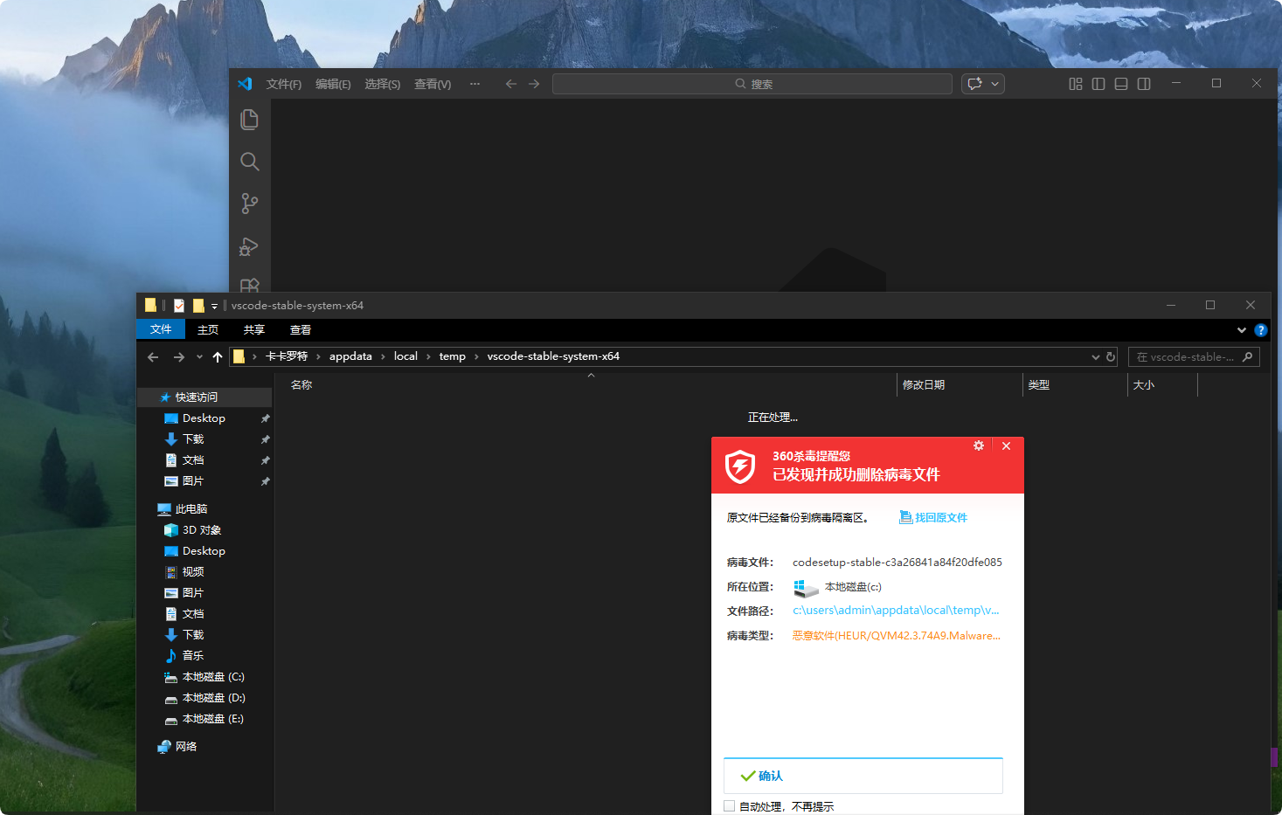Click local breadcrumb segment

[x=405, y=356]
